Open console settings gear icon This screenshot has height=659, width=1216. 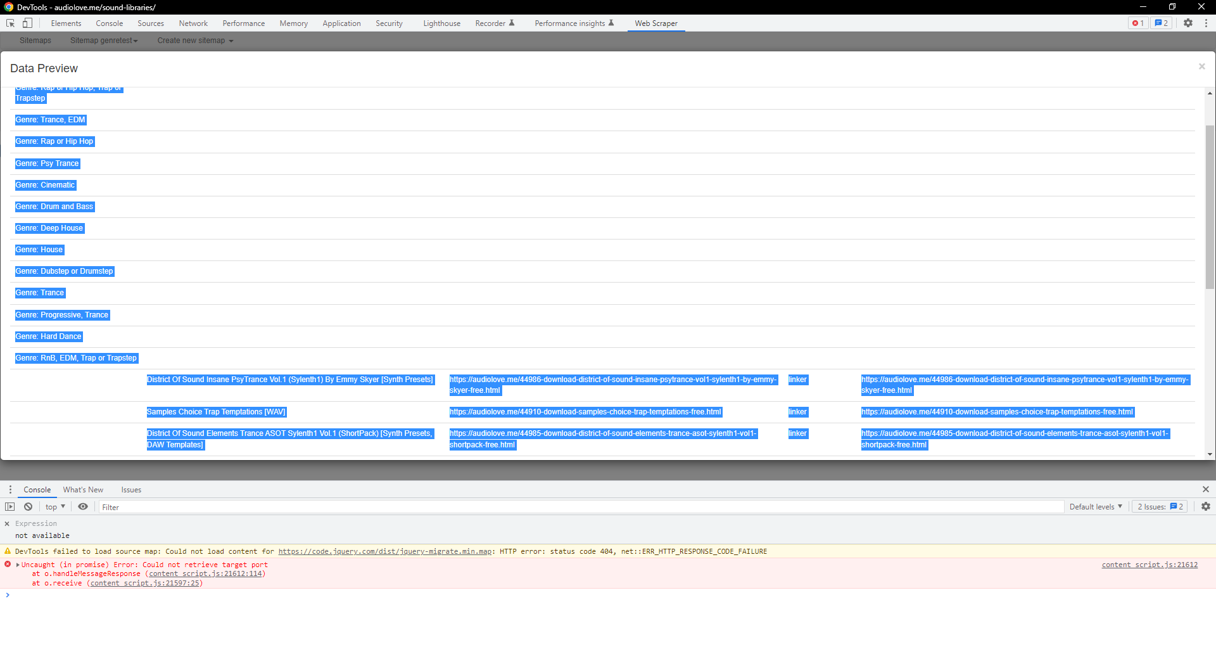coord(1206,507)
